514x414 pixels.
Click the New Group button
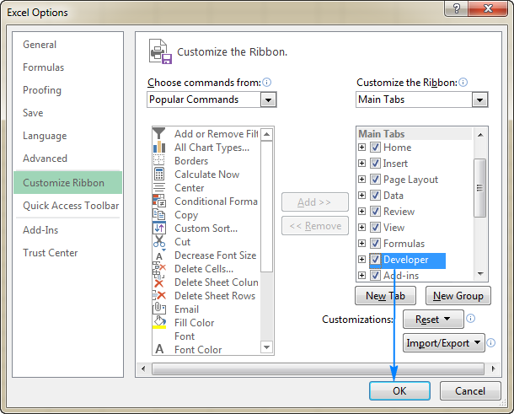(x=458, y=296)
